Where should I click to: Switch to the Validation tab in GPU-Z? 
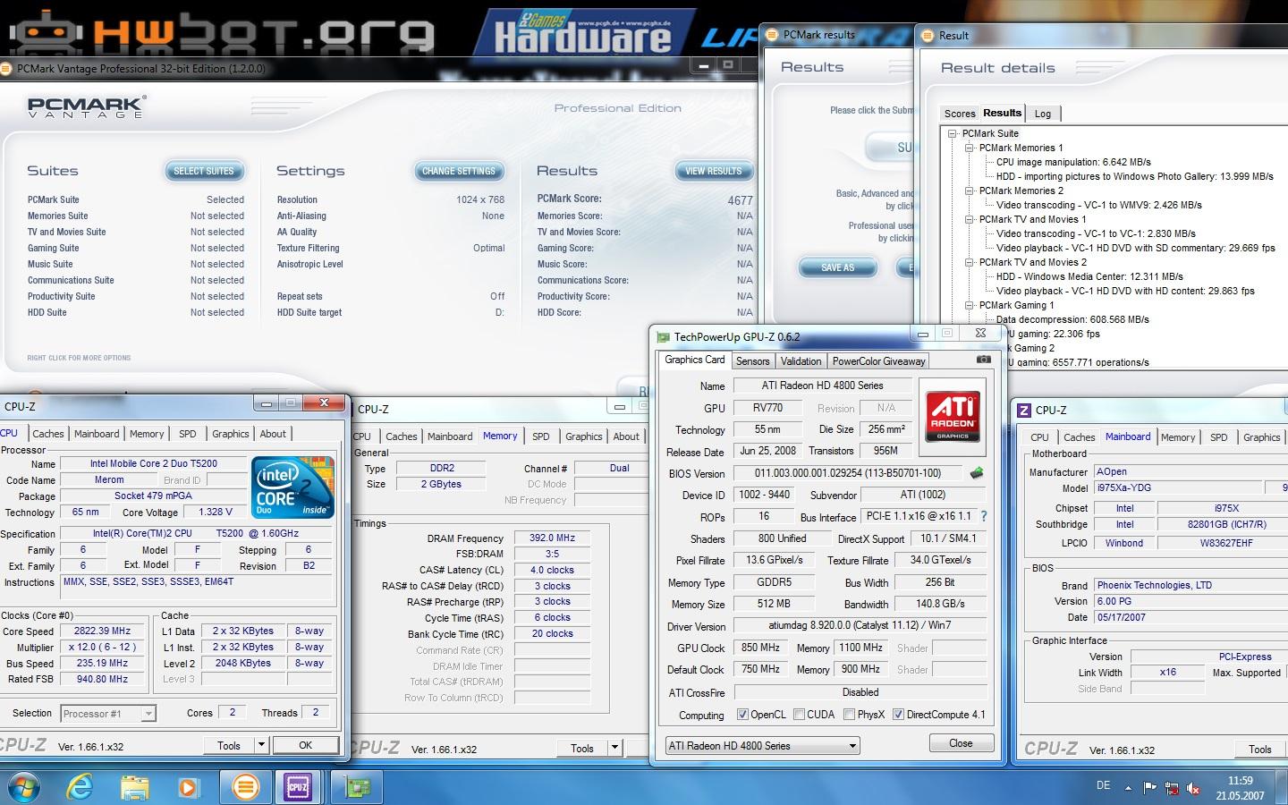click(x=801, y=361)
